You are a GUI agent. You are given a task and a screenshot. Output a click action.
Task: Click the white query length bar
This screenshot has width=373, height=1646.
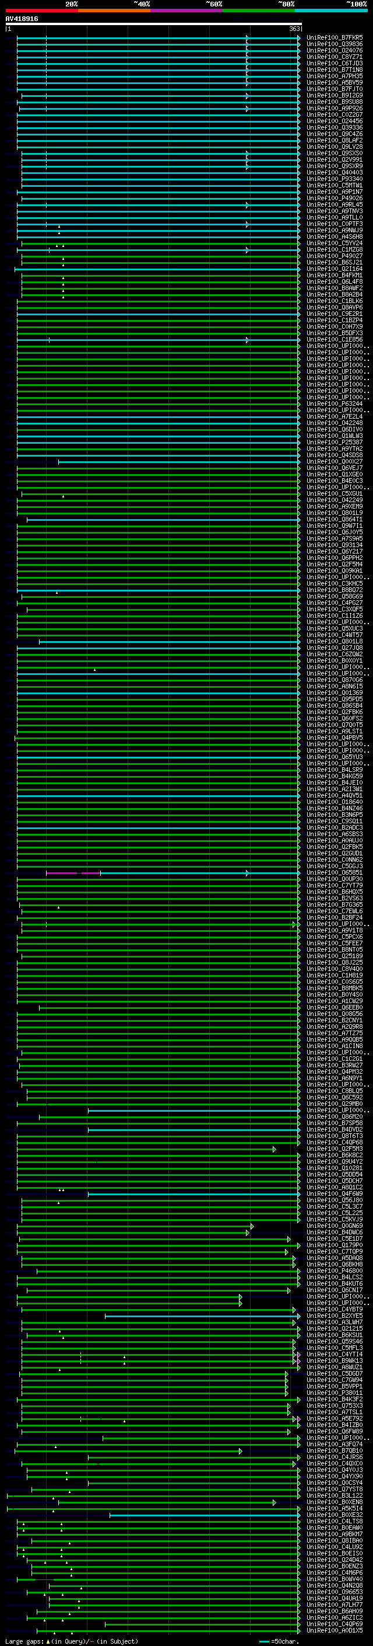(x=154, y=23)
